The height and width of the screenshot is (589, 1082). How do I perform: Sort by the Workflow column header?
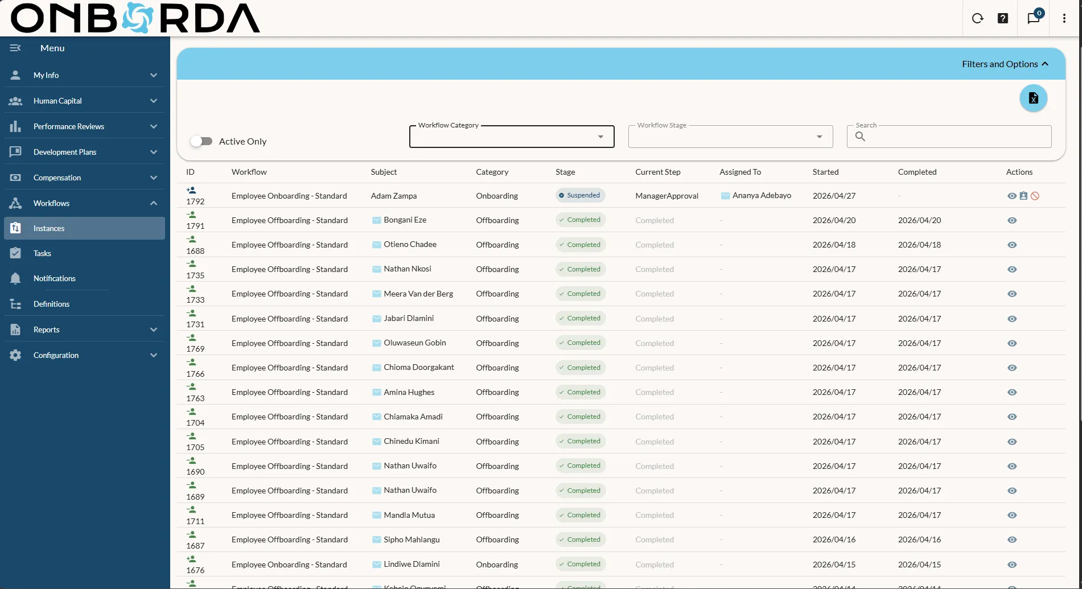(x=249, y=172)
